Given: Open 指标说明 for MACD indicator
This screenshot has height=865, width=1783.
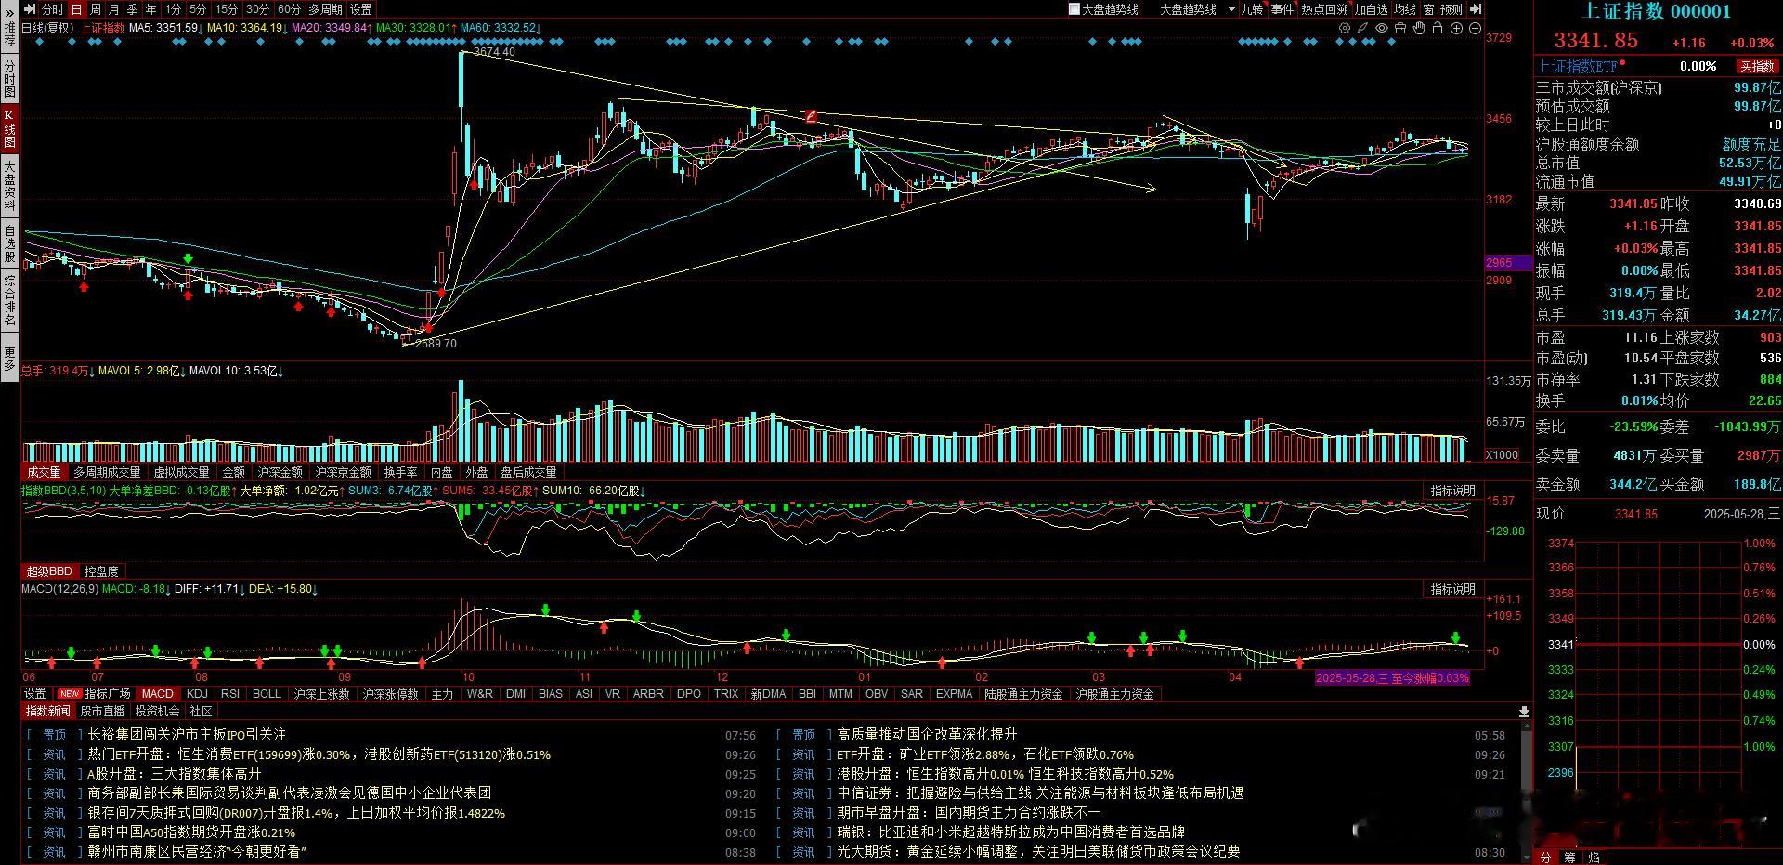Looking at the screenshot, I should (x=1452, y=589).
